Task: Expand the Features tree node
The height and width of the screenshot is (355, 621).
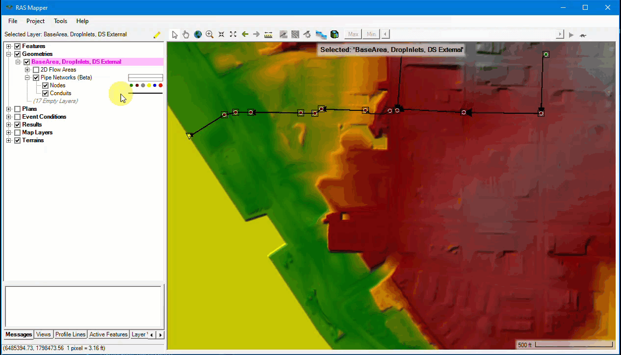Action: (9, 46)
